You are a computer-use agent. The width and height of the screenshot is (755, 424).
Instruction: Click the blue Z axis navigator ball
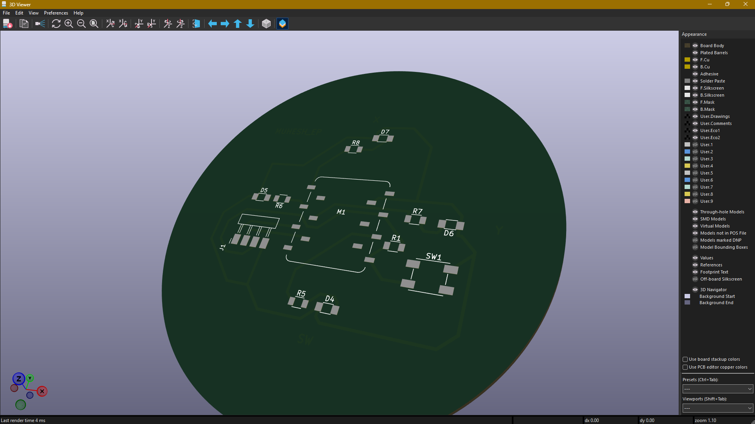pyautogui.click(x=18, y=379)
